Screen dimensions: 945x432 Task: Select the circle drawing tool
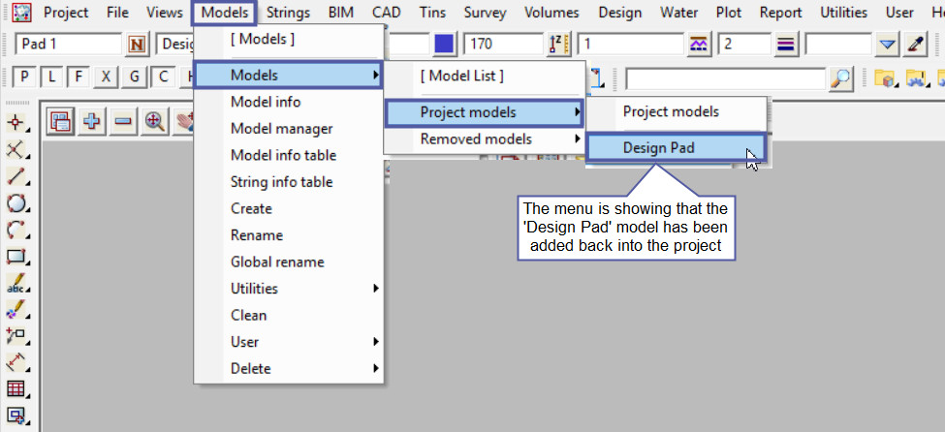pyautogui.click(x=16, y=203)
